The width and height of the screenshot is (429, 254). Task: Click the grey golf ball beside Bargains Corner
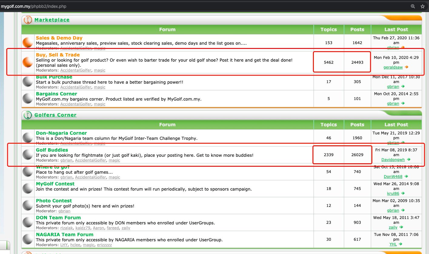(28, 99)
